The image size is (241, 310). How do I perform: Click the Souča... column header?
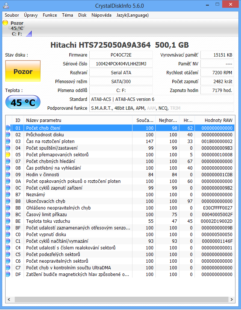144,120
